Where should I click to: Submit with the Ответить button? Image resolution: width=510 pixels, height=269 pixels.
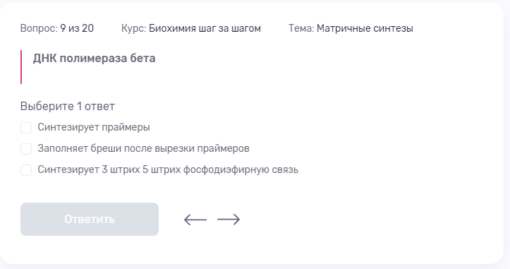click(90, 219)
